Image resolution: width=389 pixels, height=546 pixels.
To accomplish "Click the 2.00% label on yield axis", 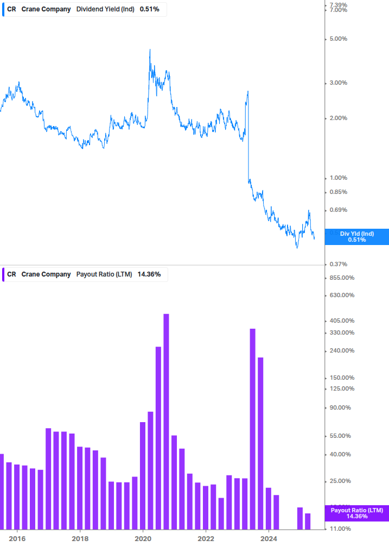I will click(x=338, y=118).
